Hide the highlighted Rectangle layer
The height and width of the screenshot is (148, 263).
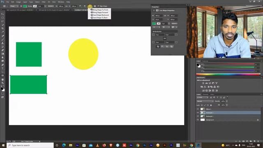198,113
